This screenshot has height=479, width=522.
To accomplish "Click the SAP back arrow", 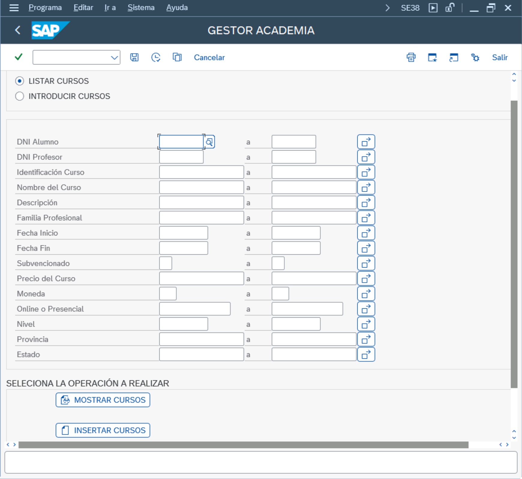I will pyautogui.click(x=18, y=30).
